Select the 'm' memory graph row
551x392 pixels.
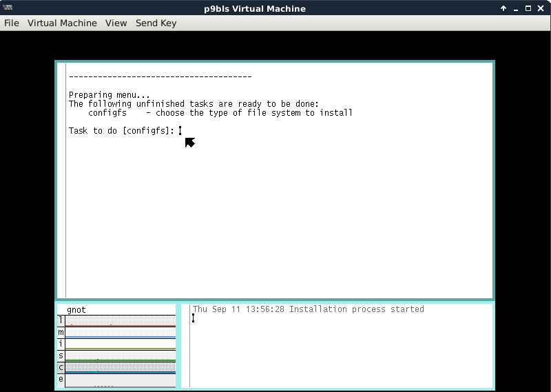click(120, 333)
